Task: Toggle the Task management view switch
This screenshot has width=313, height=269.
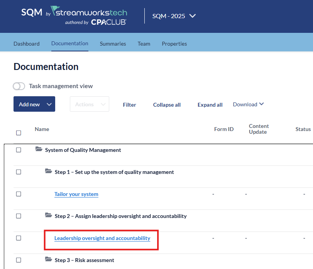Action: coord(19,86)
